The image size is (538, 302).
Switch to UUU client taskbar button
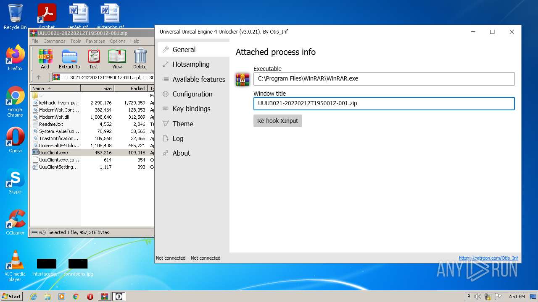[x=119, y=297]
